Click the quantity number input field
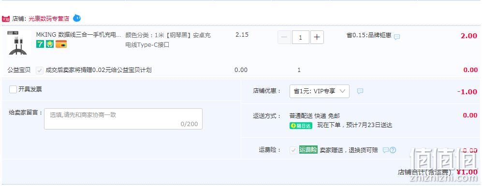The image size is (482, 186). coord(300,37)
